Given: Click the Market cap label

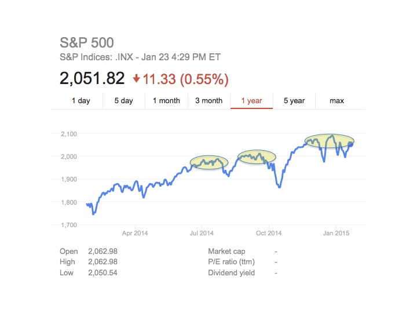Looking at the screenshot, I should coord(226,252).
